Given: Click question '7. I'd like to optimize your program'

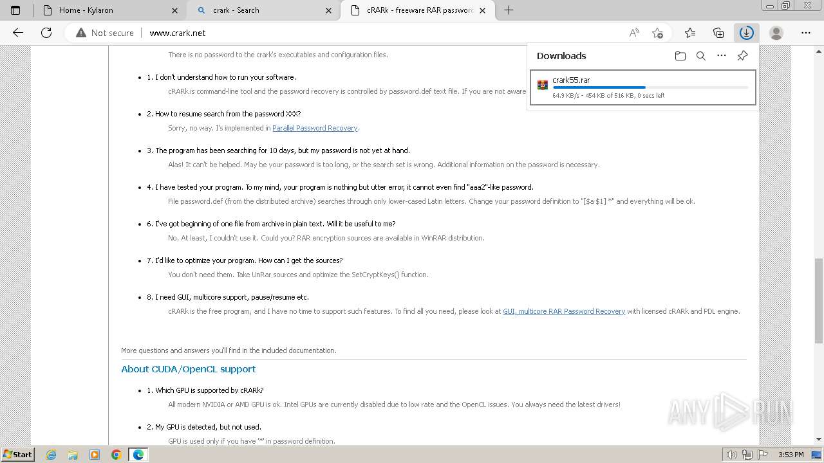Looking at the screenshot, I should pyautogui.click(x=245, y=260).
